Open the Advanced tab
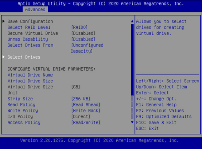The width and height of the screenshot is (202, 149). pyautogui.click(x=35, y=9)
